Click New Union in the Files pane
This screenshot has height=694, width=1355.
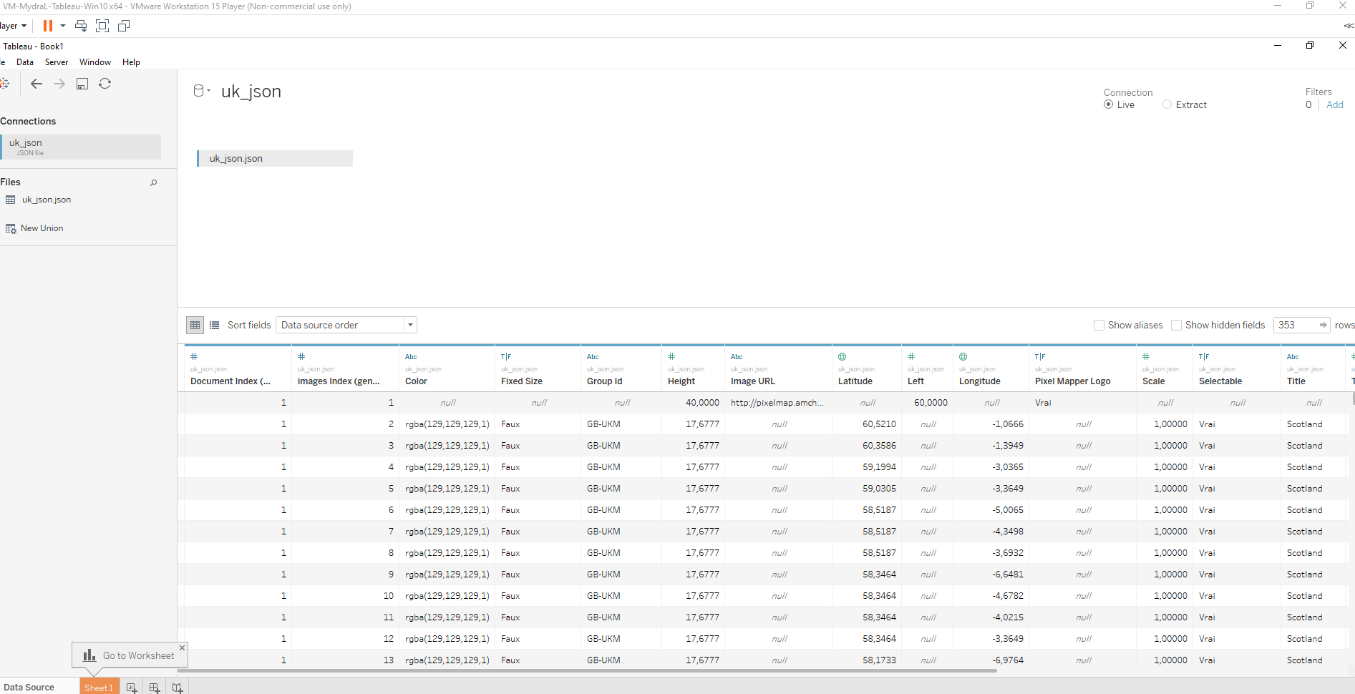42,228
